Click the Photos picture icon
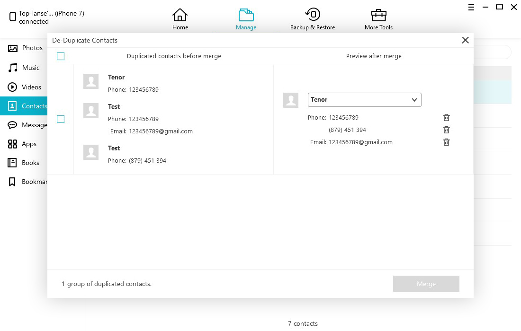 [13, 48]
